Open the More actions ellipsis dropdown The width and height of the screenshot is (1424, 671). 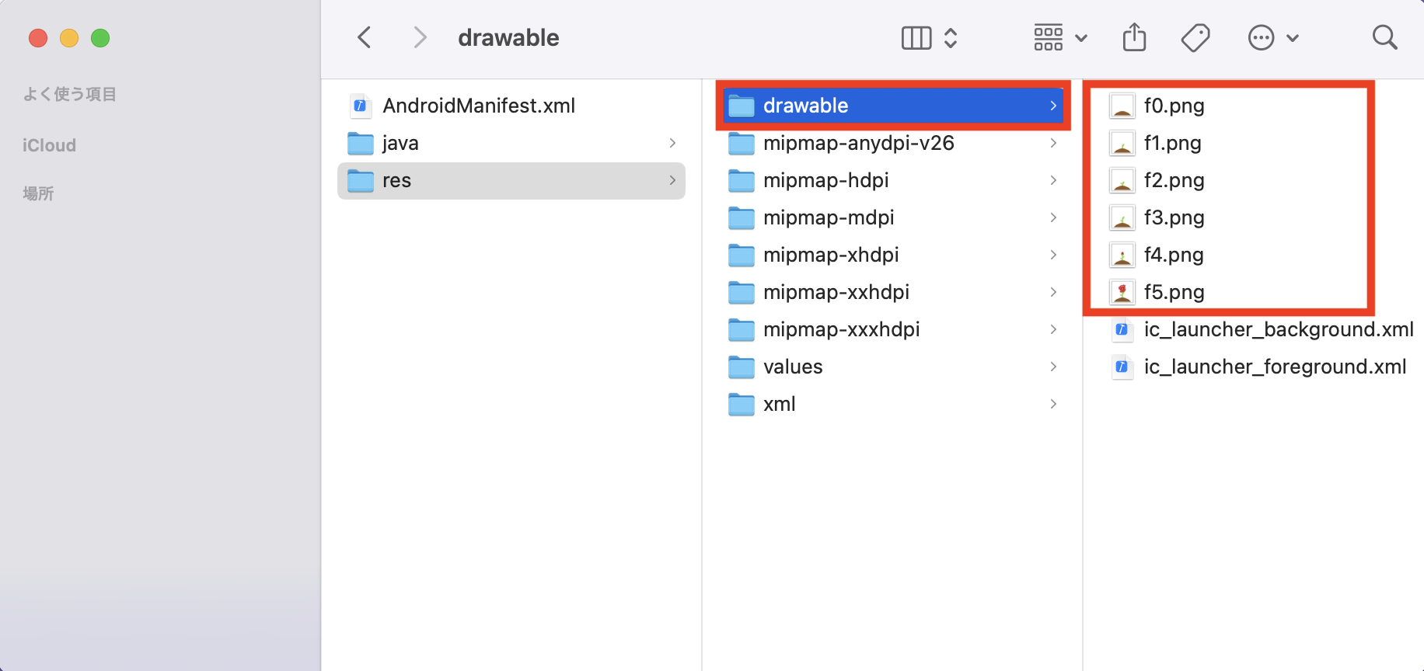(1273, 37)
